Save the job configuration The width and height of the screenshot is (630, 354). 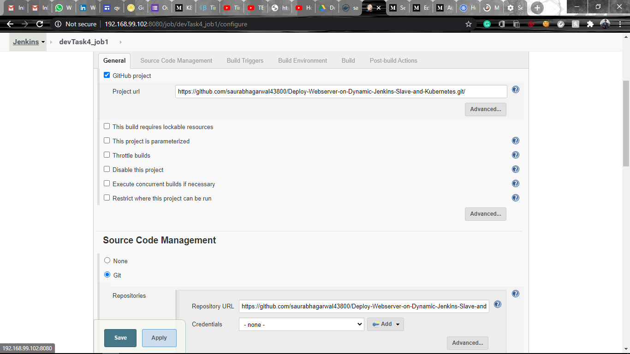point(120,338)
